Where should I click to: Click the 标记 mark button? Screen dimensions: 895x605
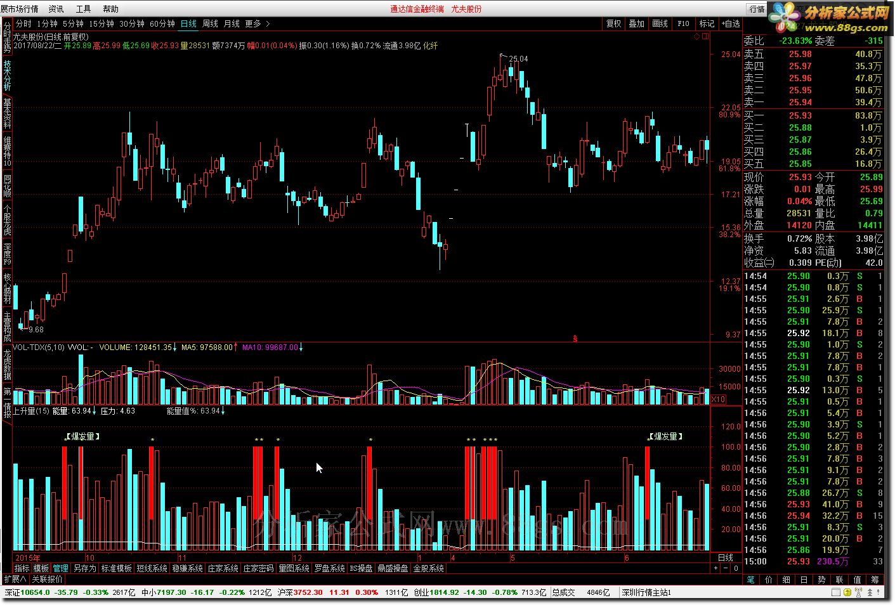tap(707, 23)
